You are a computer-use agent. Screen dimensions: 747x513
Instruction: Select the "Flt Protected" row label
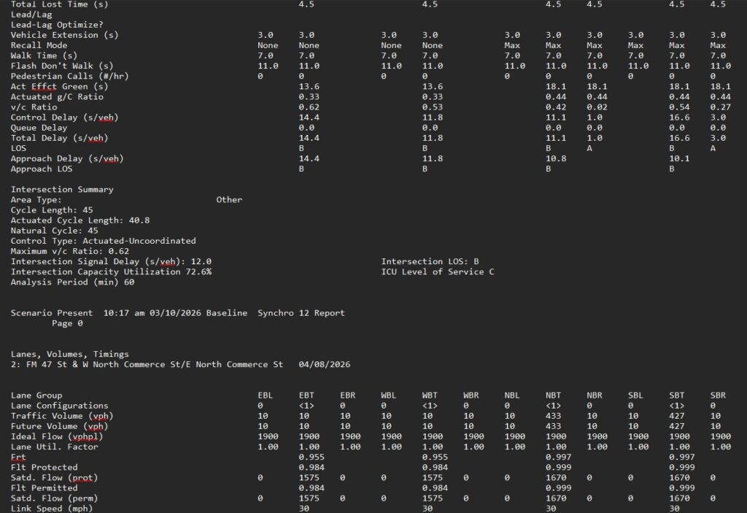click(44, 468)
